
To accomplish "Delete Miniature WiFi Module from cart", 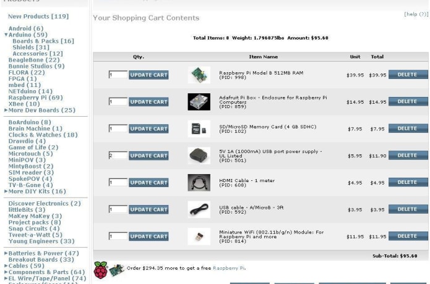I will pos(407,236).
